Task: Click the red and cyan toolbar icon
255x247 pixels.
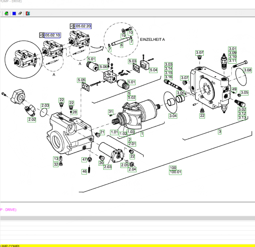Action: point(28,13)
